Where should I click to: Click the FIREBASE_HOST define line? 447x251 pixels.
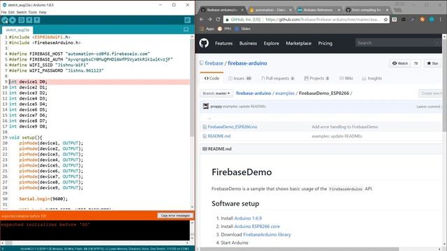click(x=79, y=54)
